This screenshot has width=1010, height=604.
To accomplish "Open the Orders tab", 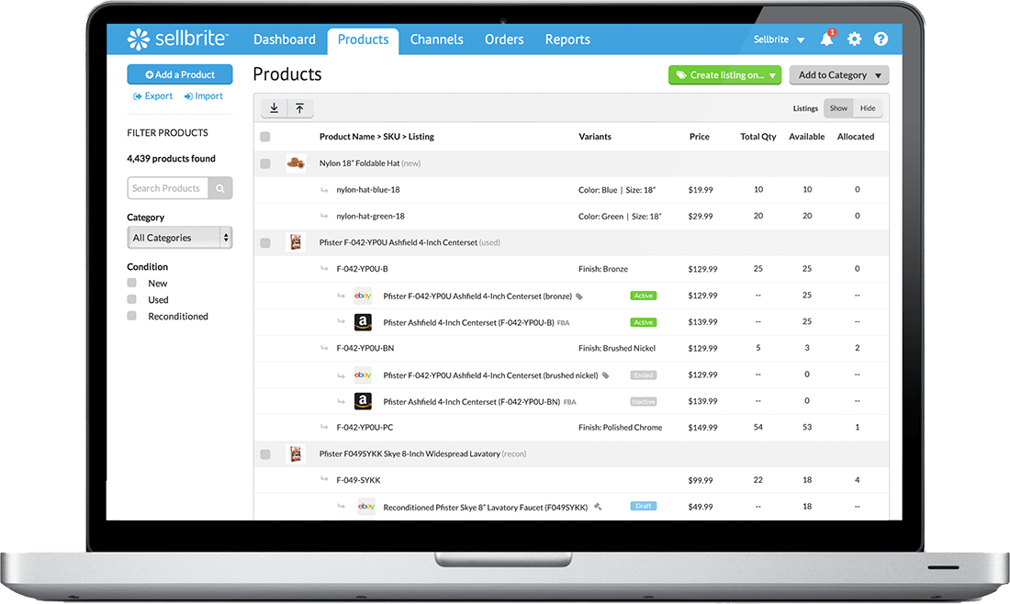I will coord(504,39).
